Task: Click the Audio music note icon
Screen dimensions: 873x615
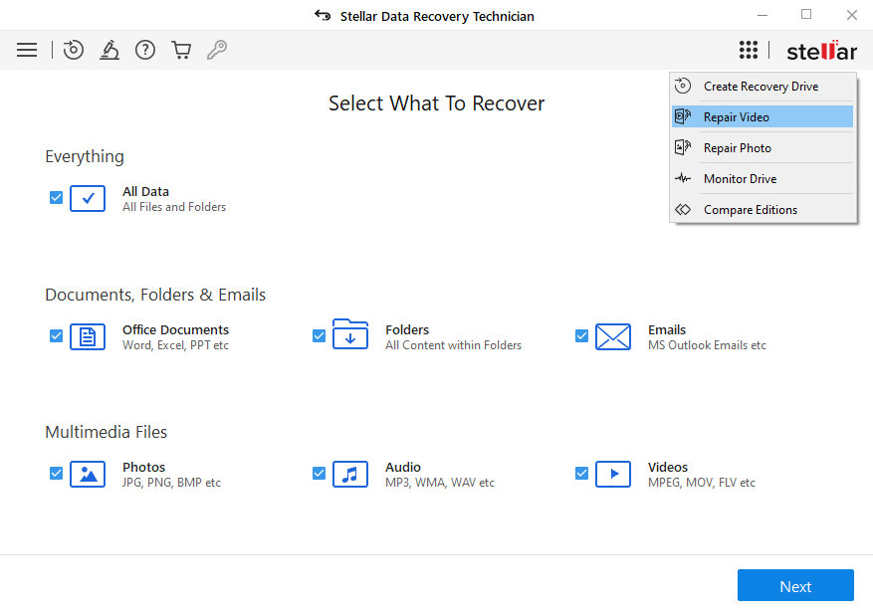Action: [350, 475]
